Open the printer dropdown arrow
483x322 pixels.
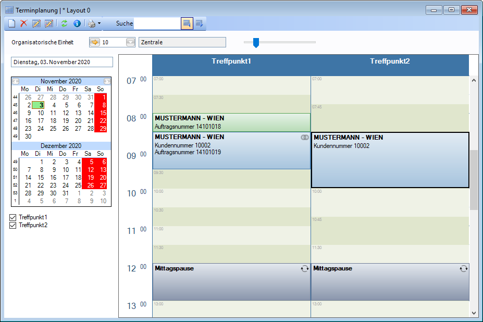coord(99,23)
